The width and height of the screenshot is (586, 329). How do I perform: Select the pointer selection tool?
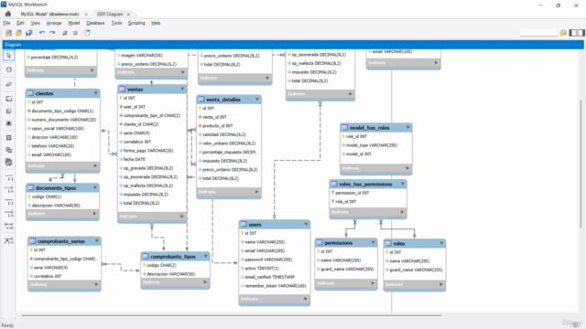coord(8,56)
